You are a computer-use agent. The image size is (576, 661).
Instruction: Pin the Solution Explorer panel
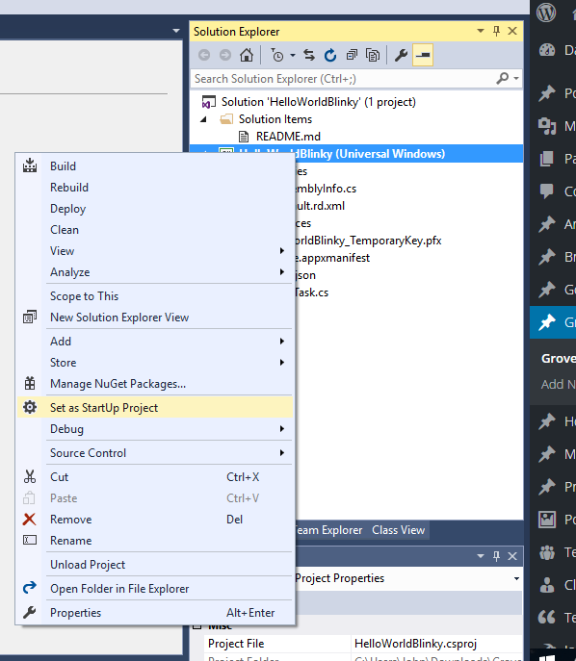pyautogui.click(x=496, y=31)
